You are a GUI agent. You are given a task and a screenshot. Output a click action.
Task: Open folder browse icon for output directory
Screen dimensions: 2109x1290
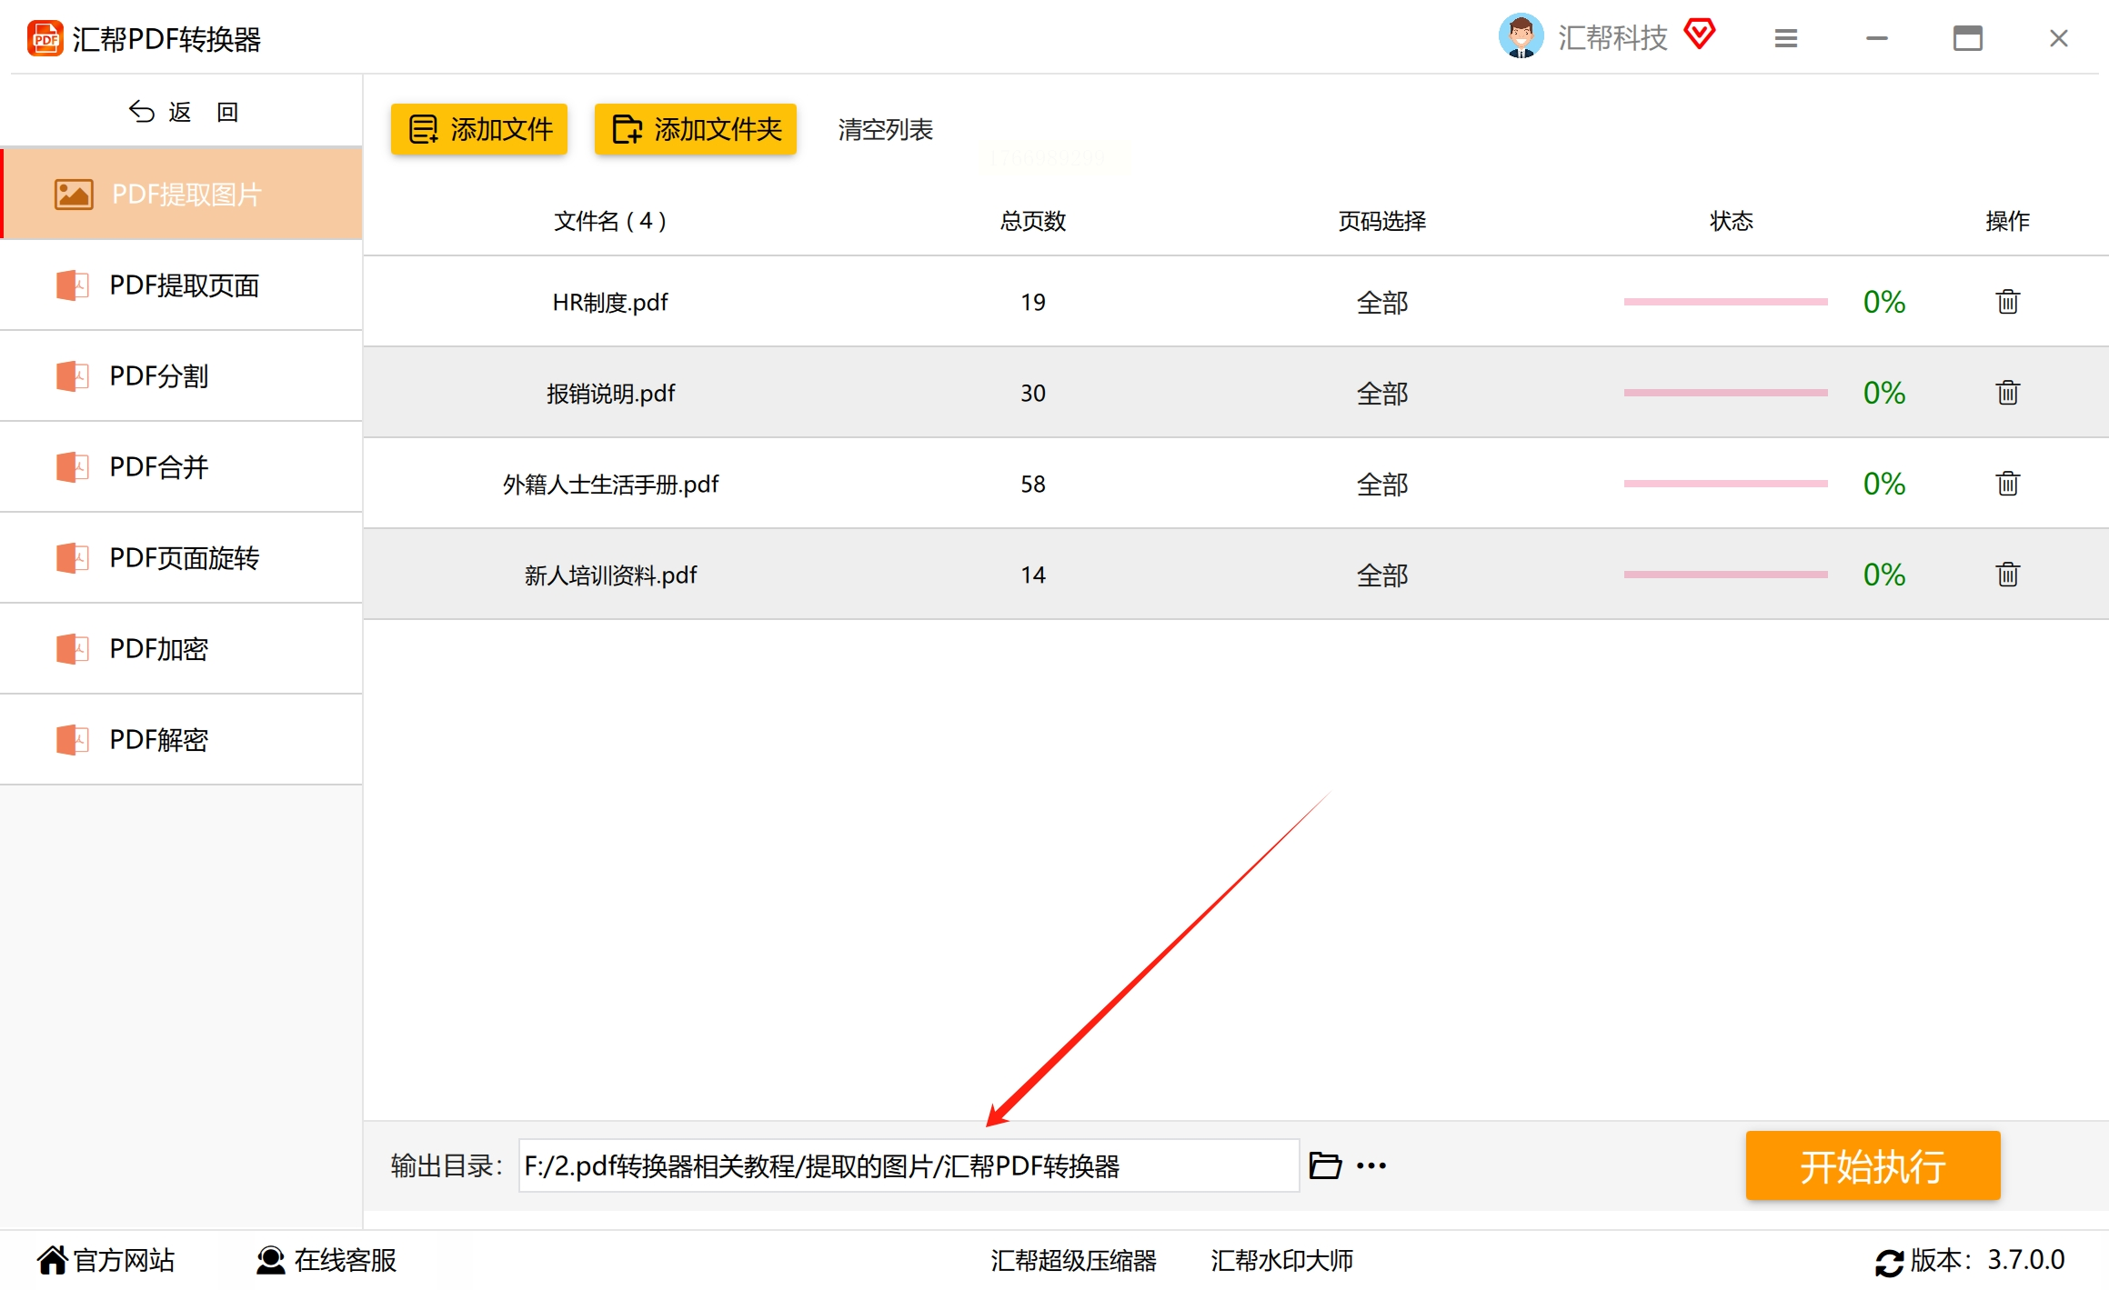1324,1165
